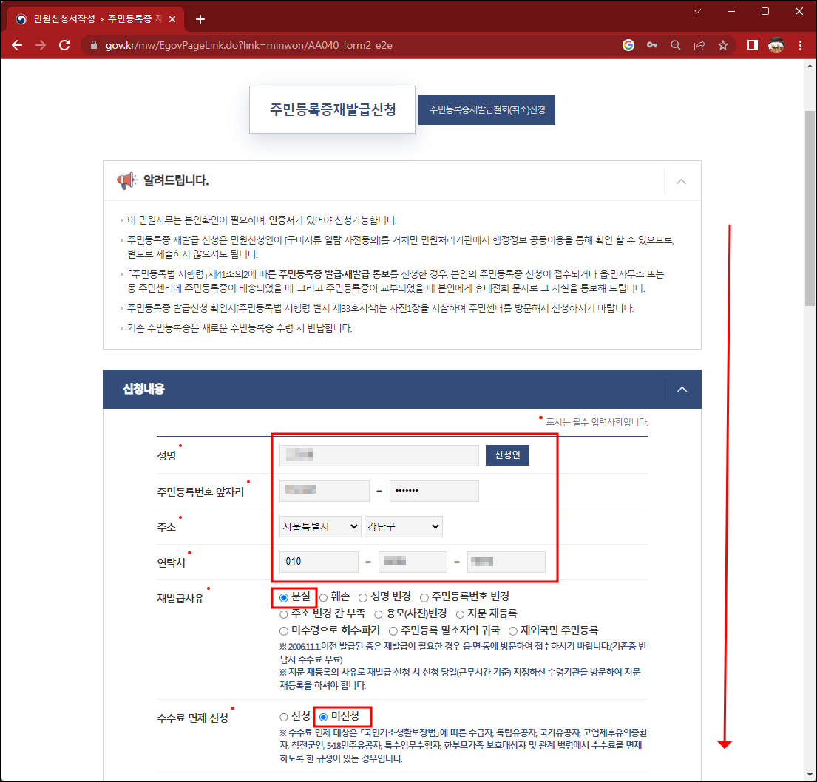Click inside the 성명 name field
The width and height of the screenshot is (817, 782).
[377, 455]
